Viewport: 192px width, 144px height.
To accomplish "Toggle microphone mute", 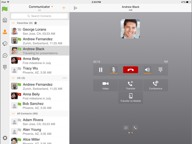I will [114, 70].
